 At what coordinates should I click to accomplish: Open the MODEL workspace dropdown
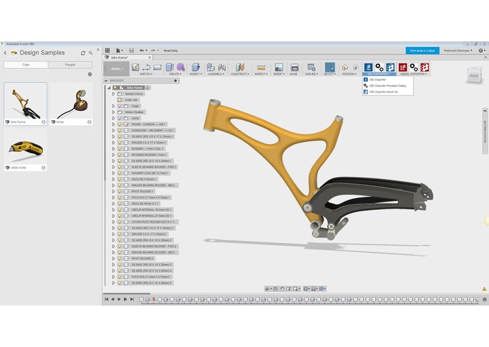(x=117, y=69)
